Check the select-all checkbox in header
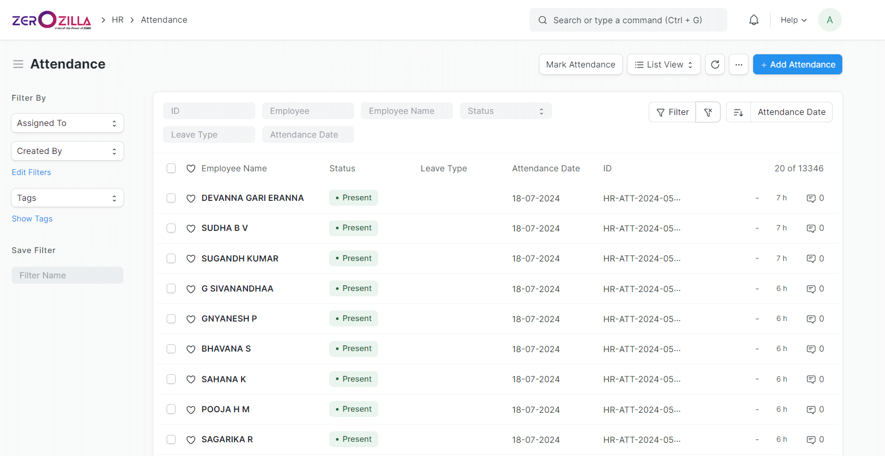Viewport: 885px width, 456px height. (x=171, y=168)
